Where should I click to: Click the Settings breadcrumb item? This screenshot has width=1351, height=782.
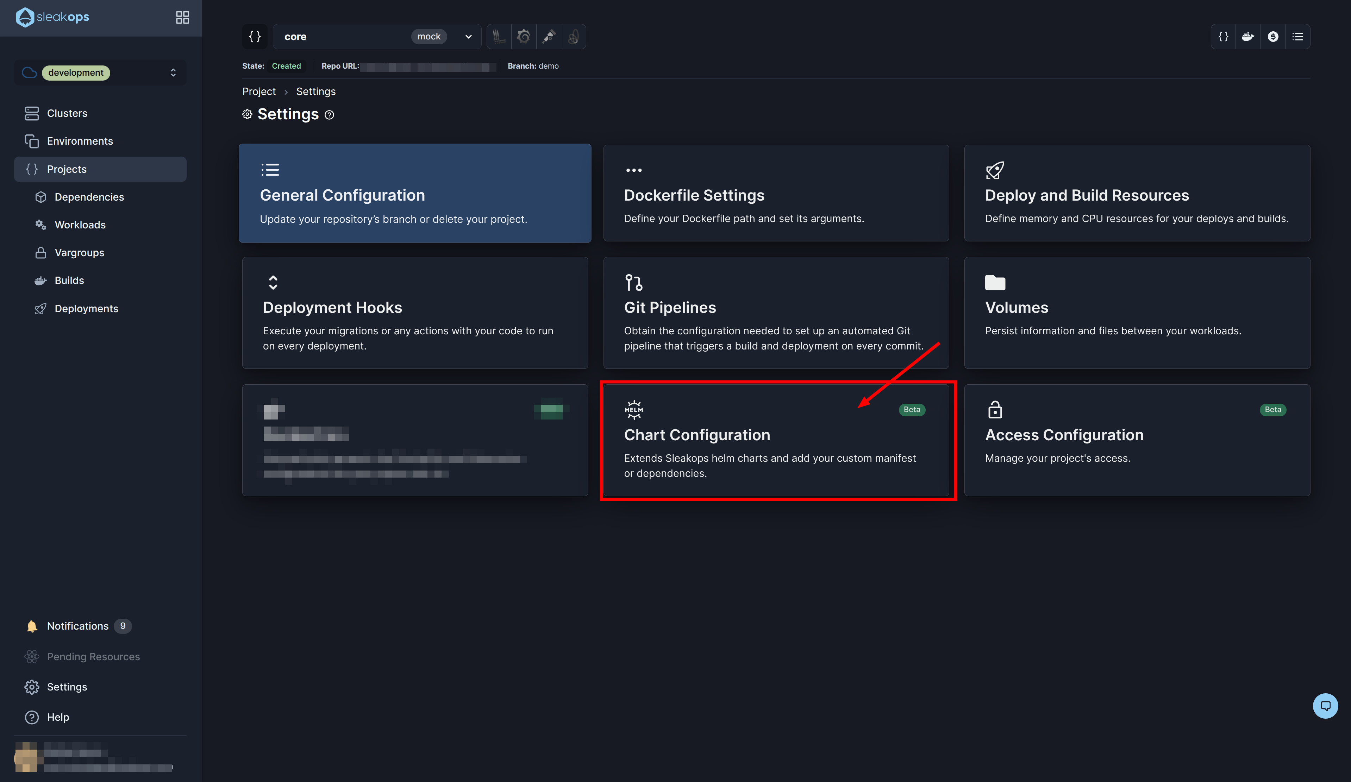point(316,92)
